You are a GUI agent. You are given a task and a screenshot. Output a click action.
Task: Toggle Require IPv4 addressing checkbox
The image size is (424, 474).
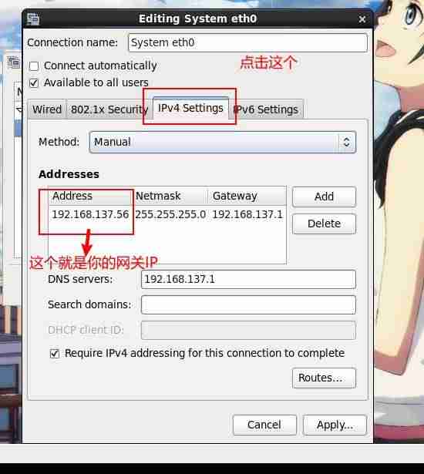tap(55, 353)
